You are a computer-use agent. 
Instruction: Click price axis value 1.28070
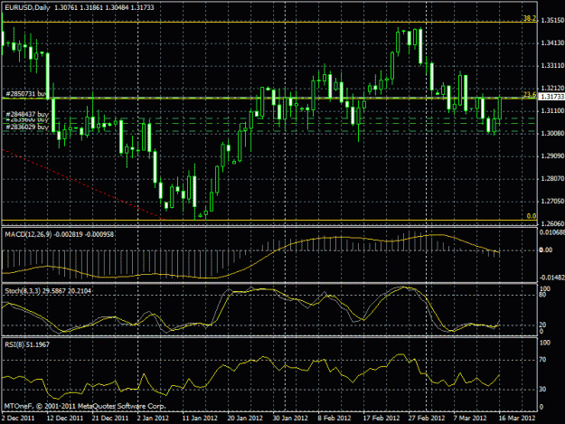pos(552,179)
